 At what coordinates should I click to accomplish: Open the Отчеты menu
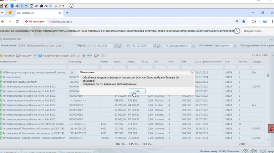(61, 31)
